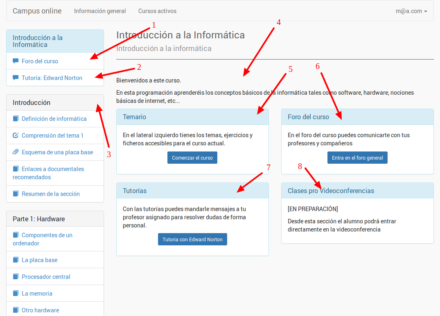Click the Bienvenidos a este curso text

click(x=149, y=80)
